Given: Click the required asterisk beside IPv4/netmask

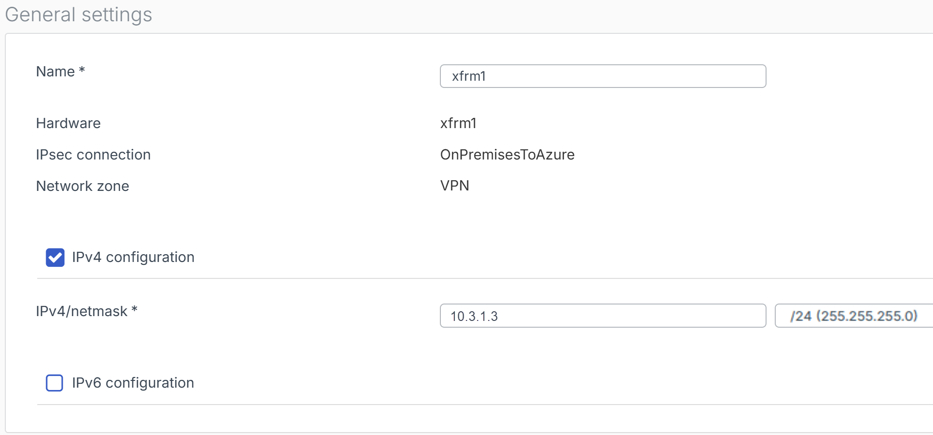Looking at the screenshot, I should click(x=135, y=310).
